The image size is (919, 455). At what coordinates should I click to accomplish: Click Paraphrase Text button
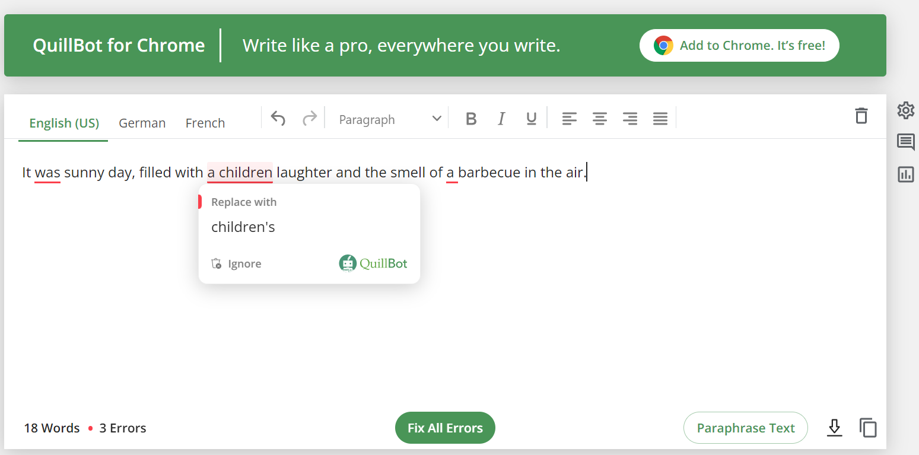[746, 428]
